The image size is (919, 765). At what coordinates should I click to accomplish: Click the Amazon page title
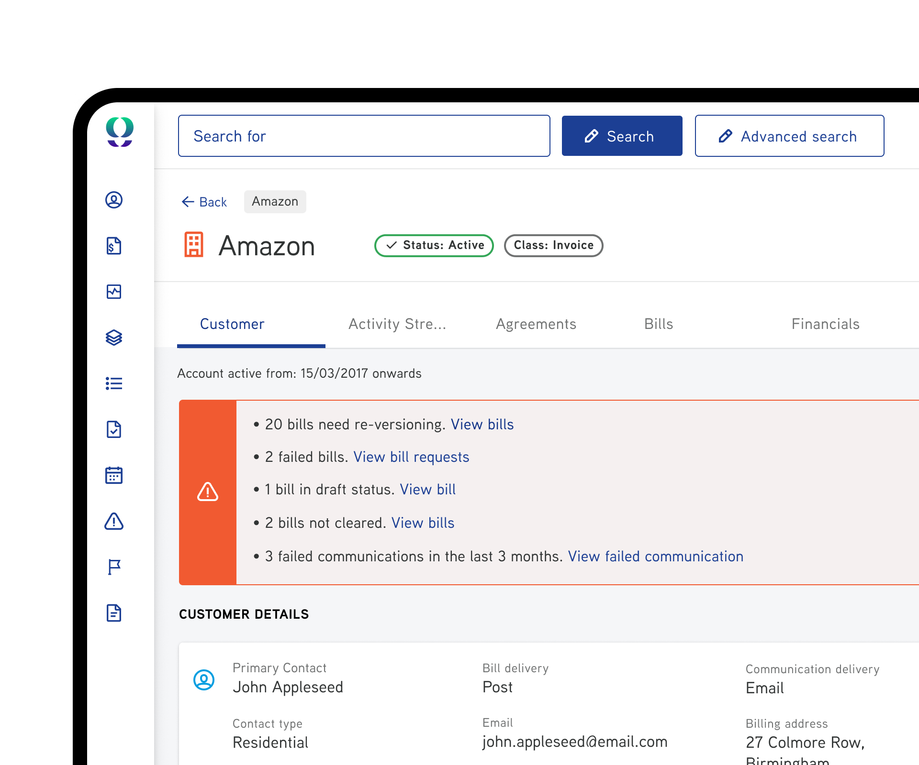pos(267,246)
